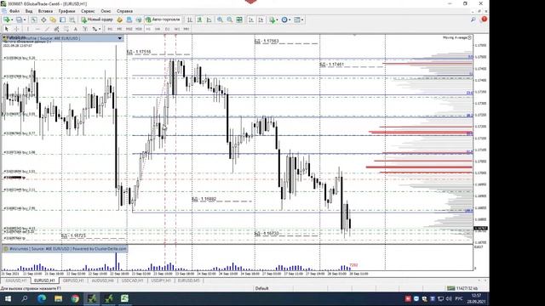Switch to MN timeframe
This screenshot has width=545, height=306.
pos(186,29)
